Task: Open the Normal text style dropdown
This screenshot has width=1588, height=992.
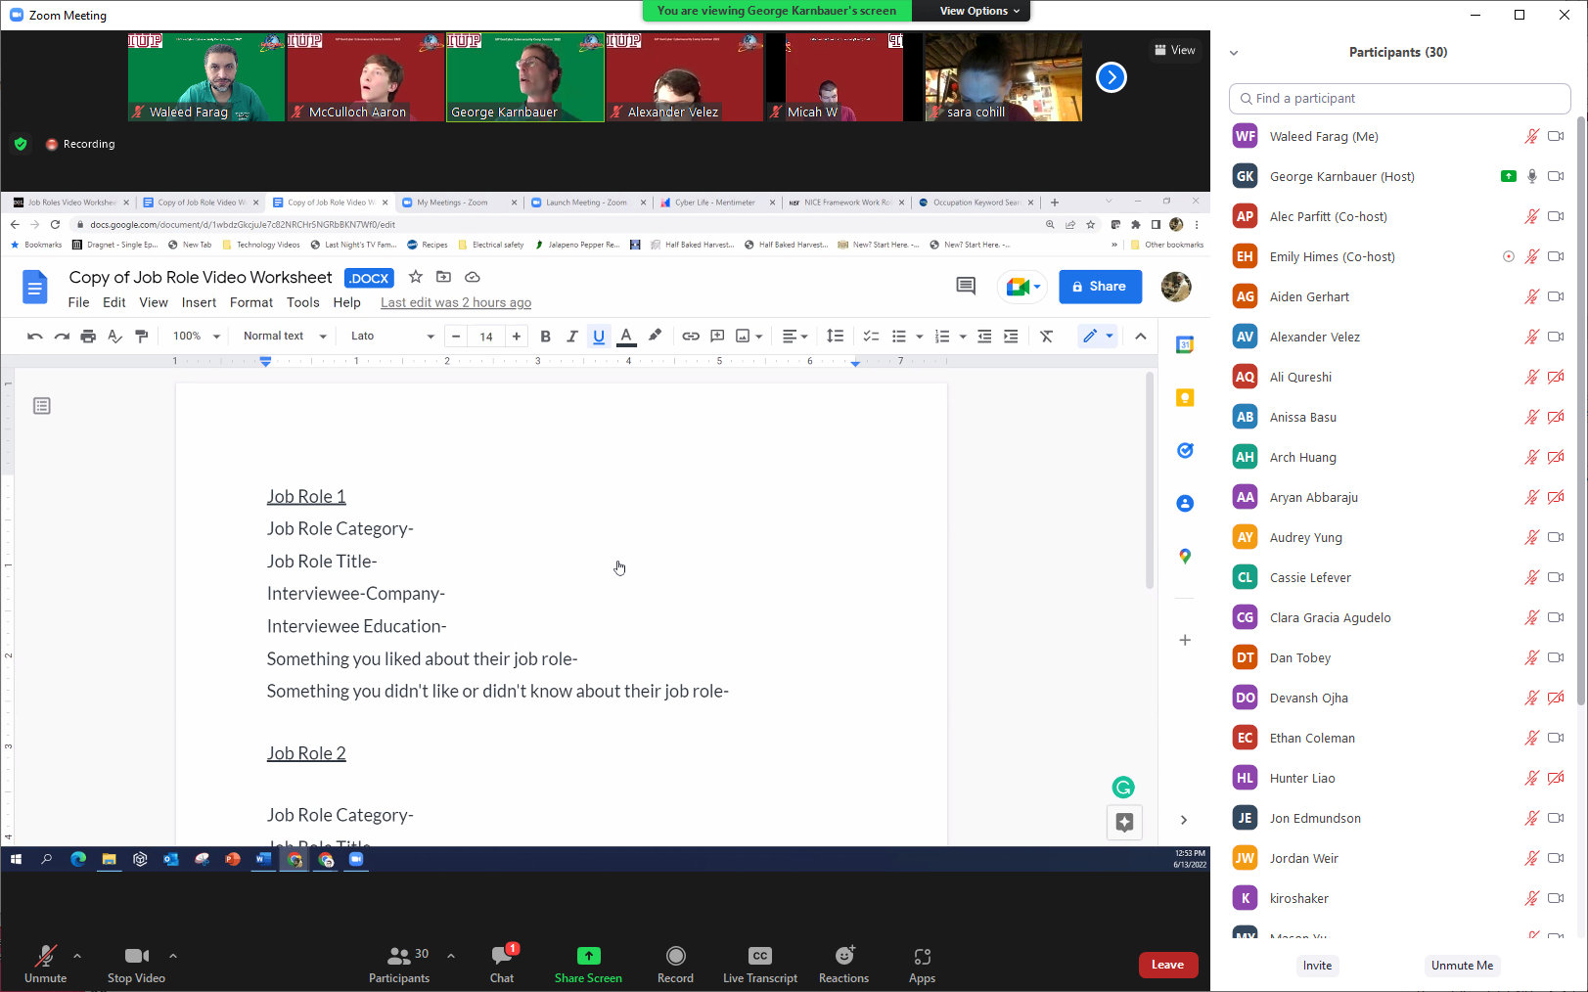Action: 285,337
